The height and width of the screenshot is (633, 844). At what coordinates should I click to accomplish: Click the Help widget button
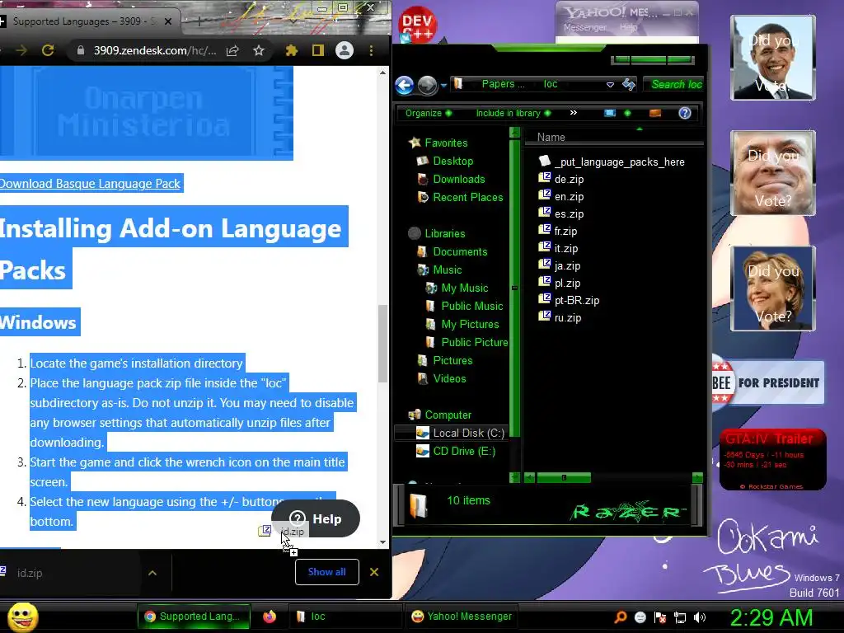316,518
